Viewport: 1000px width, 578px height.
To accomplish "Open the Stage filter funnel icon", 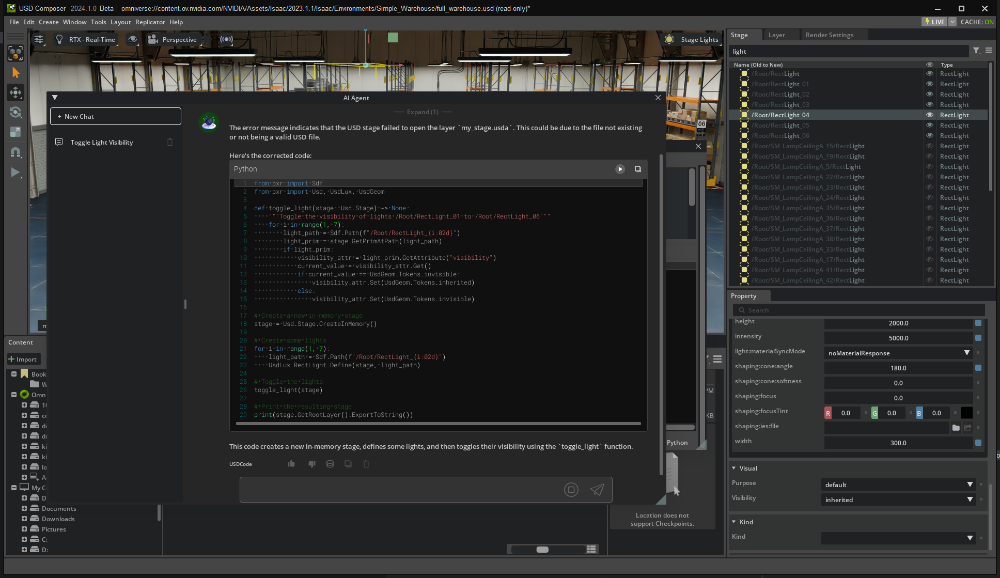I will (976, 51).
